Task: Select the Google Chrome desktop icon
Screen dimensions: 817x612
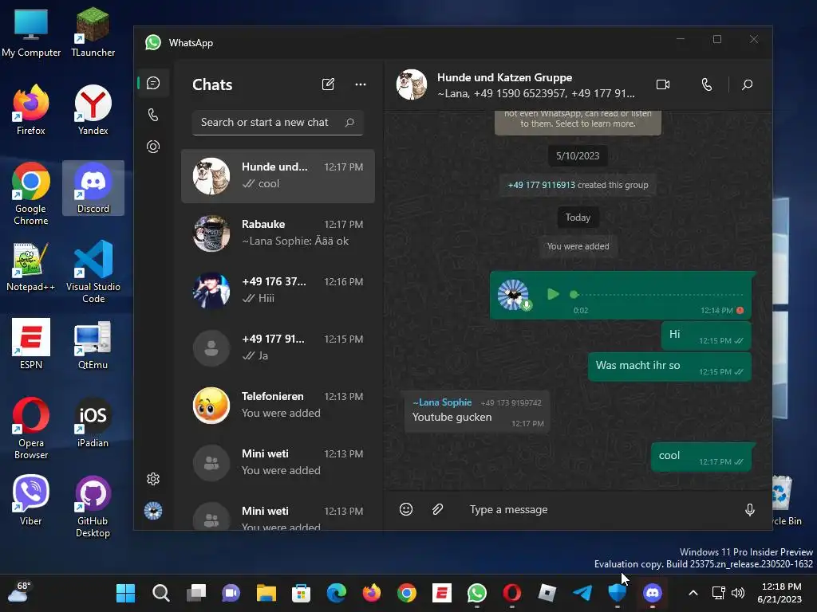Action: (x=31, y=194)
